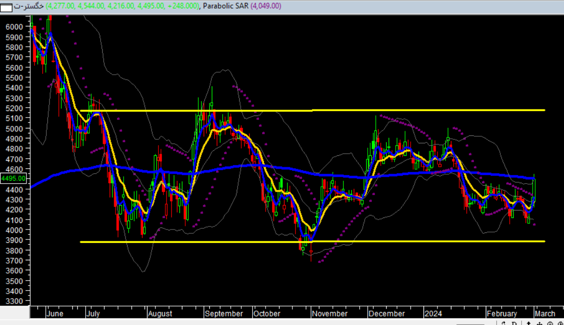Click the August label on the date axis
The width and height of the screenshot is (564, 325).
160,314
